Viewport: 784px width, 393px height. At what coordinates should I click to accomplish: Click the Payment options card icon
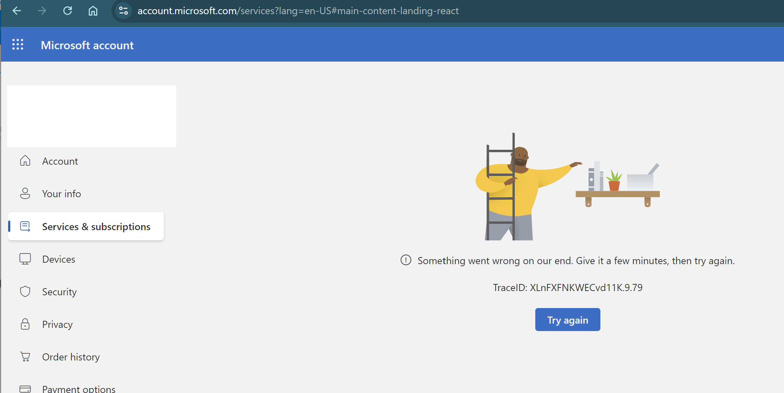[25, 389]
